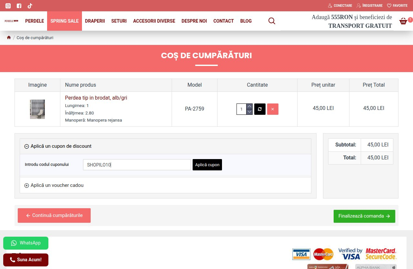Increase quantity with up arrow
Viewport: 413px width, 269px height.
pyautogui.click(x=249, y=106)
